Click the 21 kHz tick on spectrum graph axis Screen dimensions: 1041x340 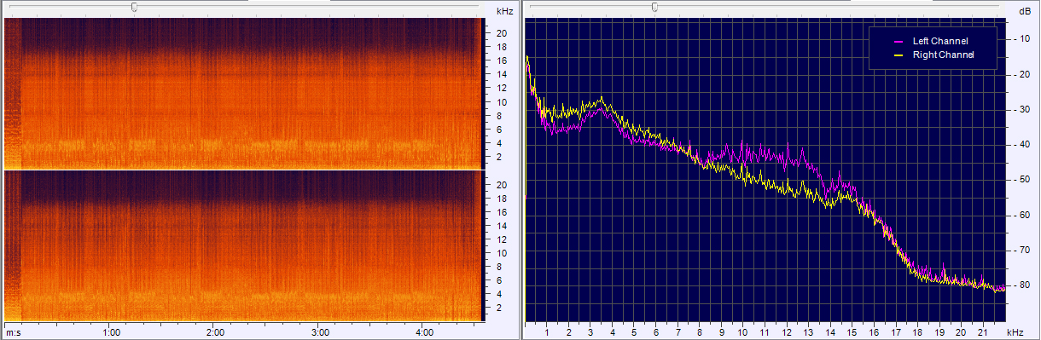983,332
